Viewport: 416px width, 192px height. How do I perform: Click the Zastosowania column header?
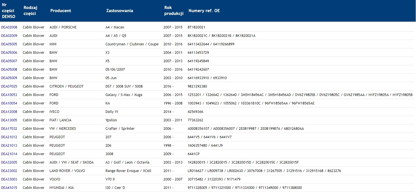[120, 11]
